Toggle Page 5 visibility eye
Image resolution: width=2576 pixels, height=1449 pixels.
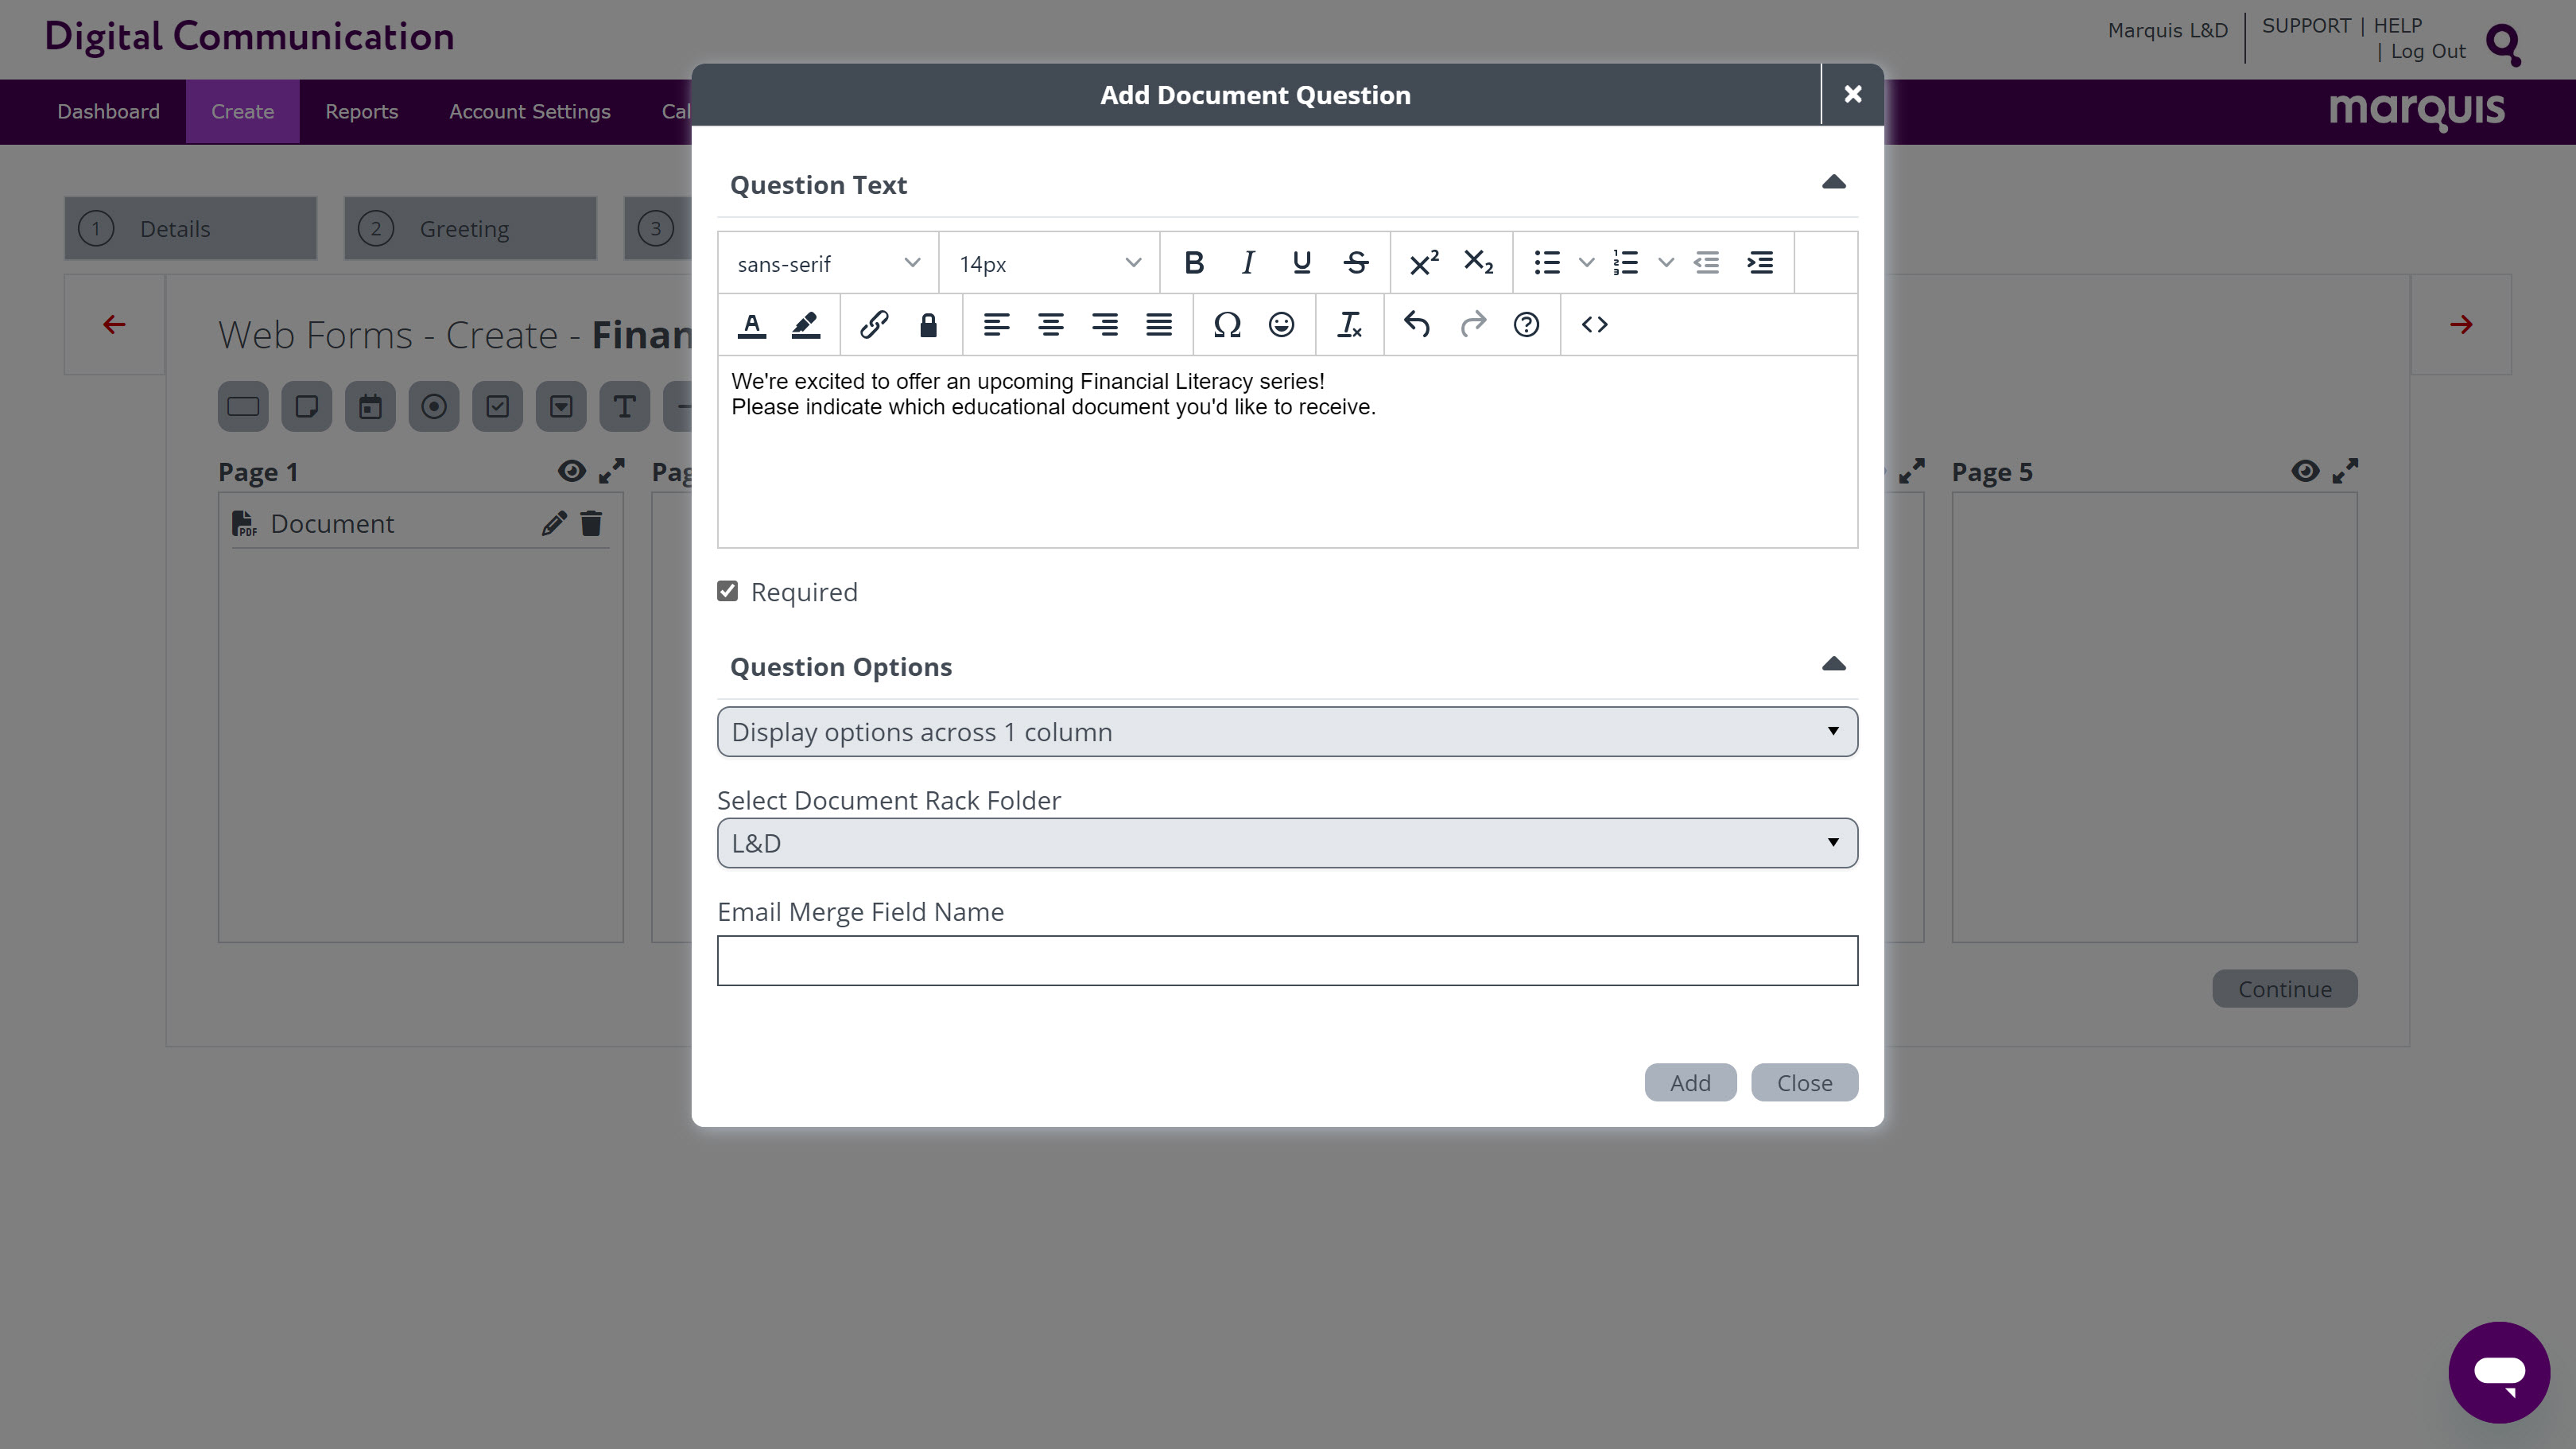2305,471
